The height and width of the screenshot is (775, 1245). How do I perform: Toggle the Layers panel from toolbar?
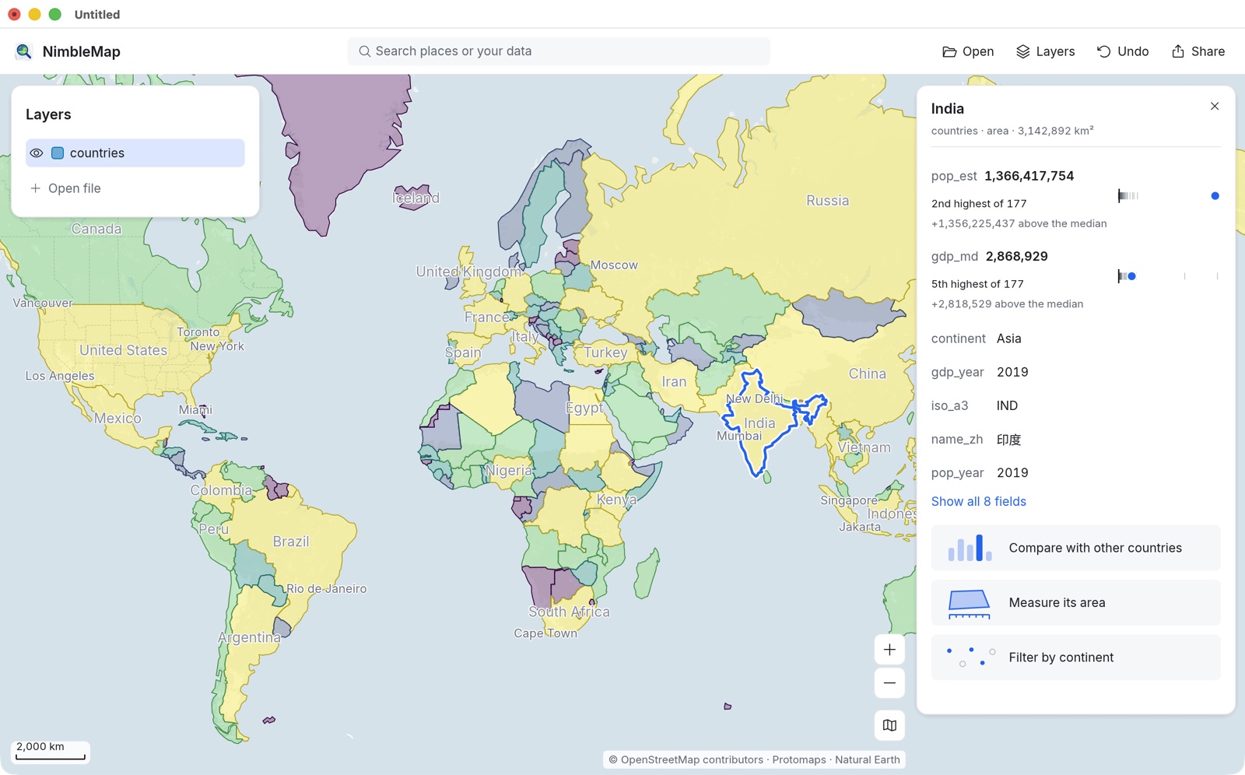[x=1045, y=51]
